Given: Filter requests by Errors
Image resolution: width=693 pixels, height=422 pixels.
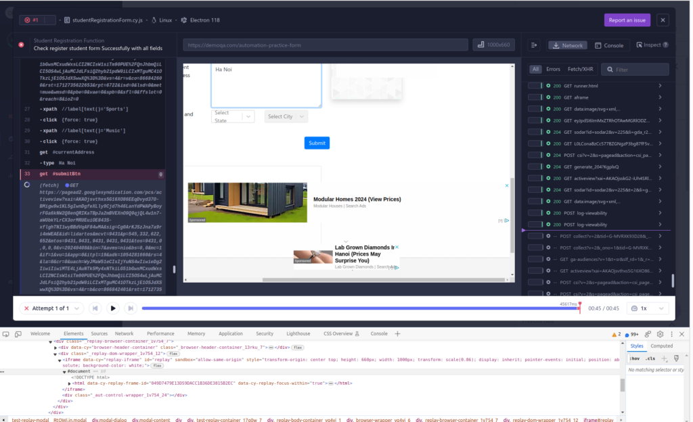Looking at the screenshot, I should [x=553, y=69].
